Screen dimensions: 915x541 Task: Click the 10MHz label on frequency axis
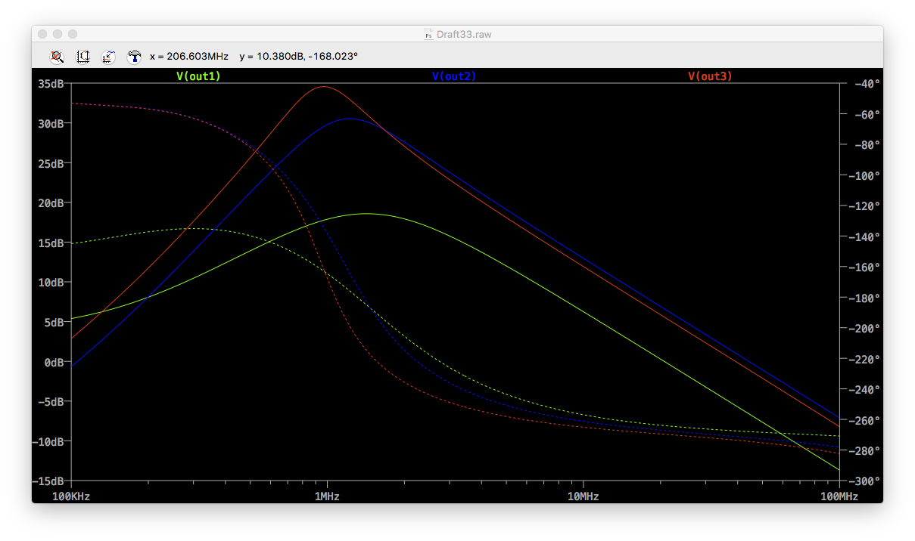tap(583, 496)
